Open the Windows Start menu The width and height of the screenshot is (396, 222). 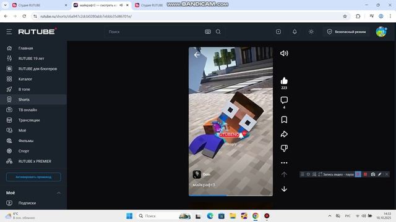pyautogui.click(x=129, y=216)
